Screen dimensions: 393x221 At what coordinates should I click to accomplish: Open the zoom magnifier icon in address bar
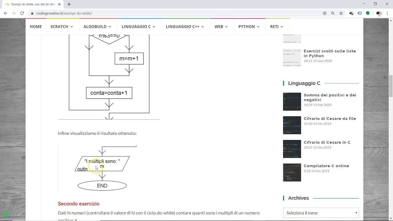333,13
